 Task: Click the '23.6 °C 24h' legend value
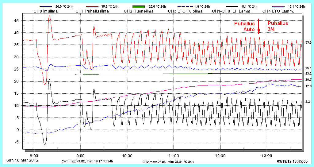(x=157, y=7)
